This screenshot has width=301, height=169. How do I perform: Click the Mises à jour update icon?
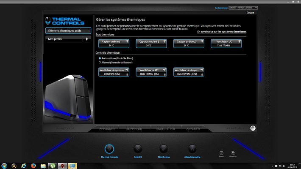point(233,153)
